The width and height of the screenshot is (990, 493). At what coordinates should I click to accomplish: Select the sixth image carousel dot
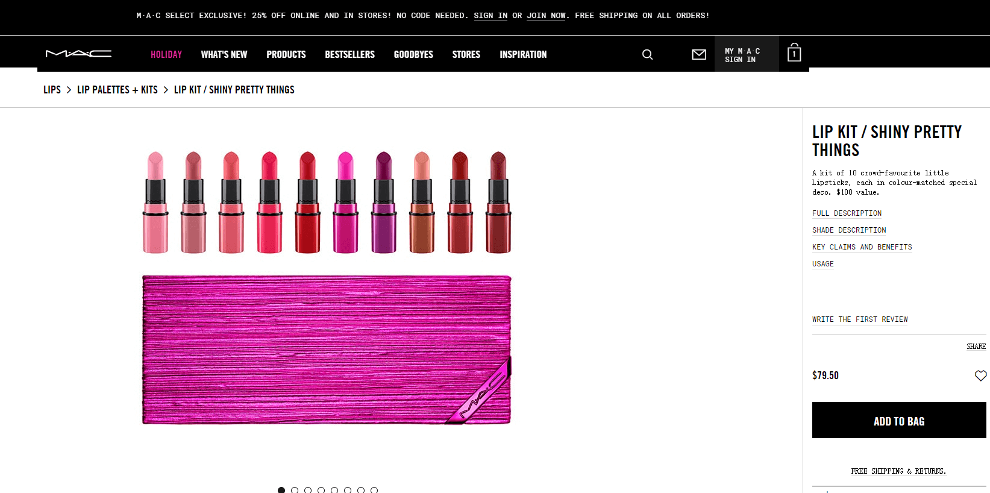click(348, 490)
